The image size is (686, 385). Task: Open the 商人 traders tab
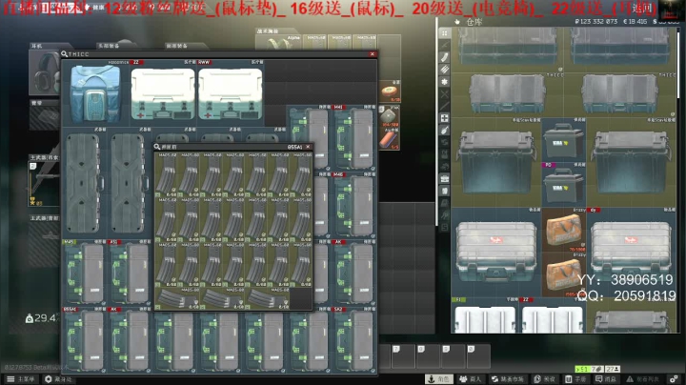coord(471,379)
